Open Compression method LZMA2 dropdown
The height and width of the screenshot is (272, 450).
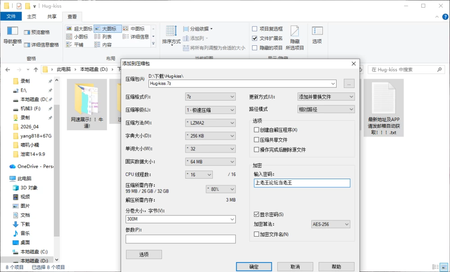[210, 123]
